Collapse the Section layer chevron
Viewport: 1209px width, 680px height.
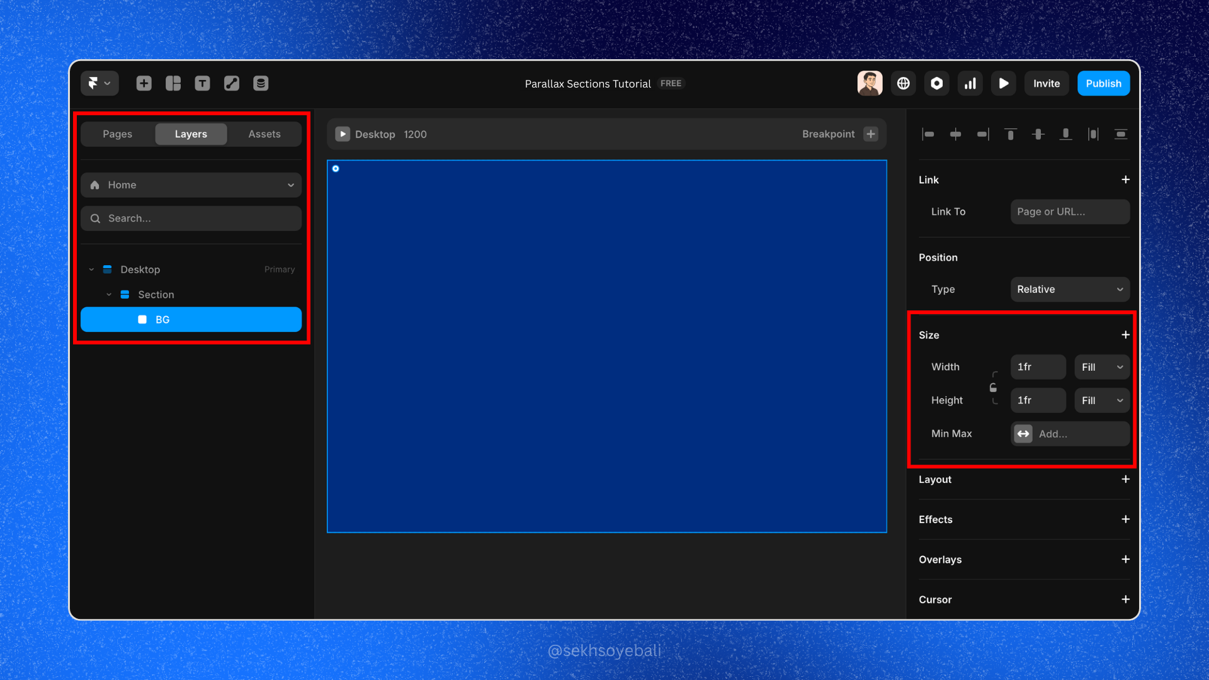[109, 295]
